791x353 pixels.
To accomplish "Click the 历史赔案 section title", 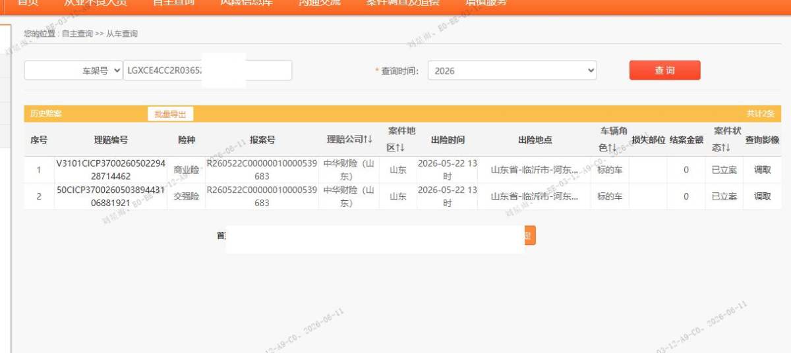I will [46, 114].
